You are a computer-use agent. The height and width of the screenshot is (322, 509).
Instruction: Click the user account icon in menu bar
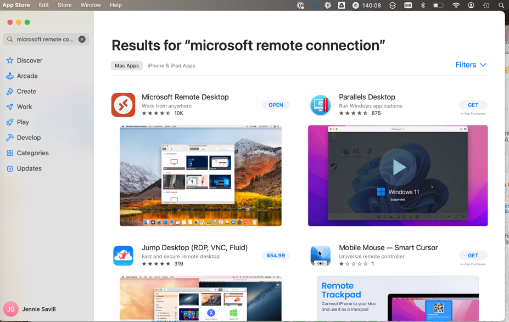coord(471,5)
